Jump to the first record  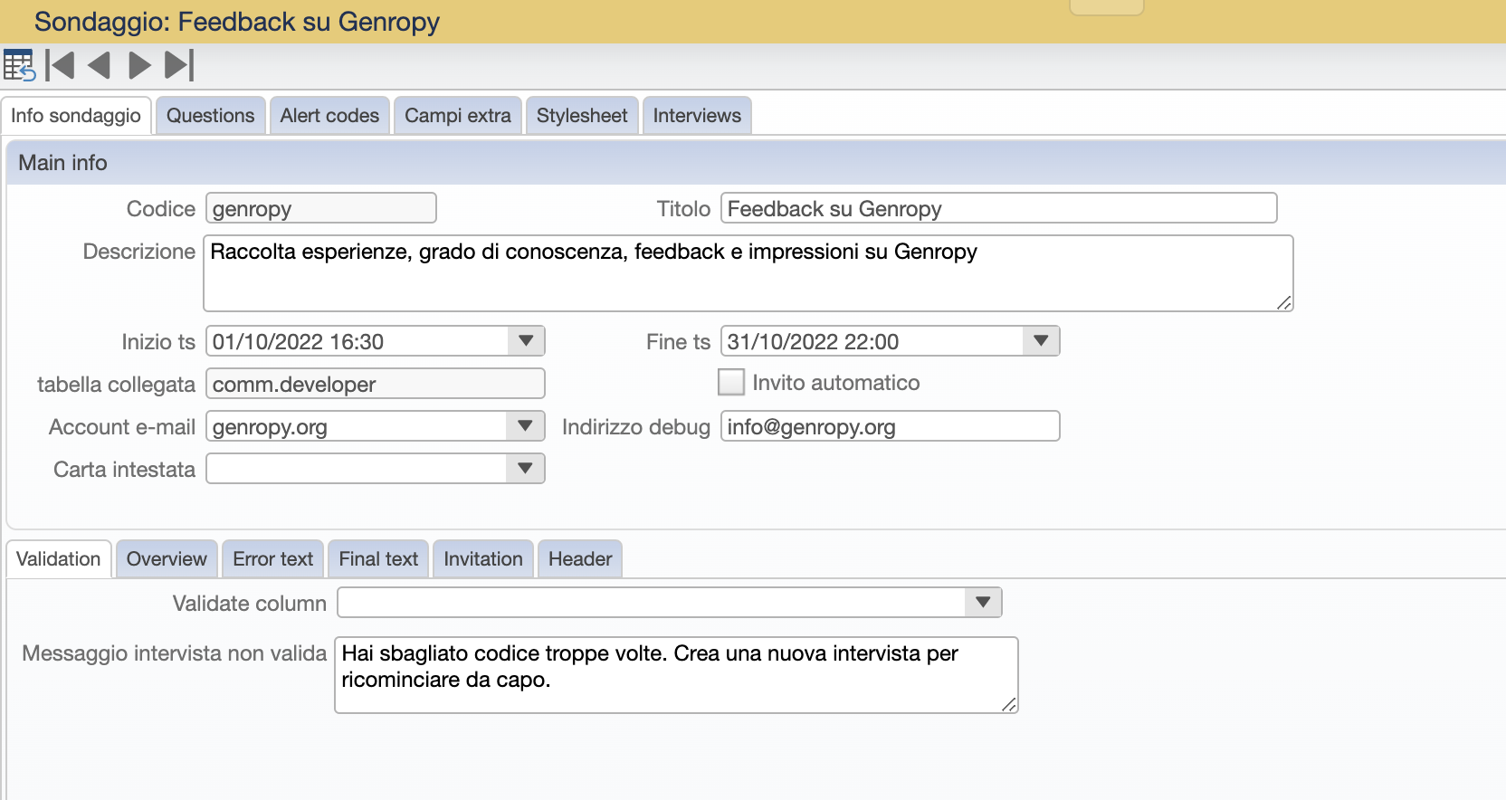pyautogui.click(x=61, y=66)
